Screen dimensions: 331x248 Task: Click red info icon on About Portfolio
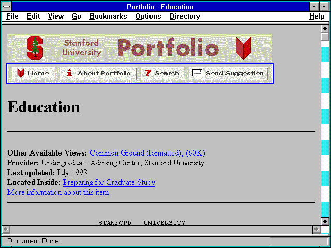[x=69, y=73]
